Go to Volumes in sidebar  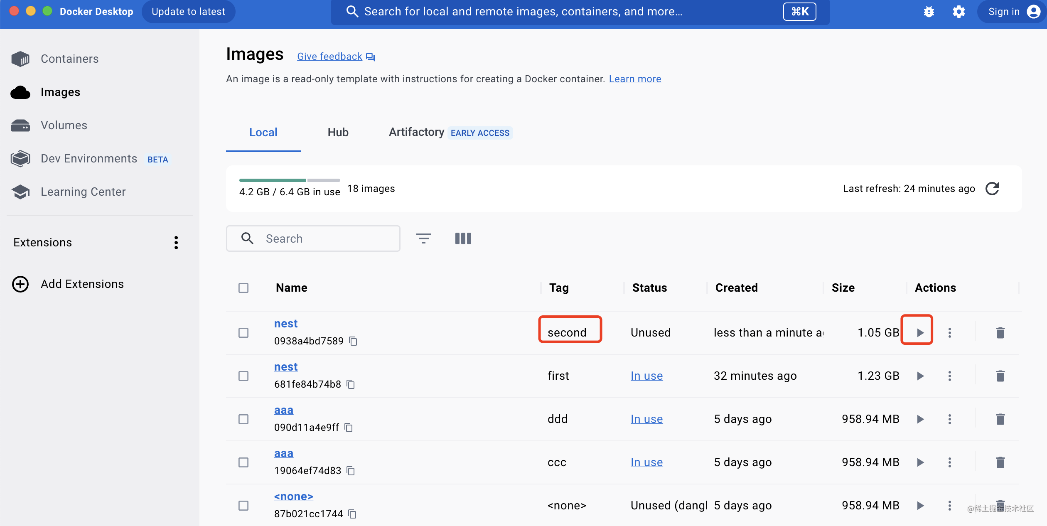(64, 125)
